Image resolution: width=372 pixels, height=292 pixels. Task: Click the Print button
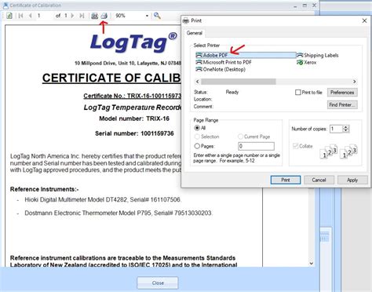pos(286,180)
